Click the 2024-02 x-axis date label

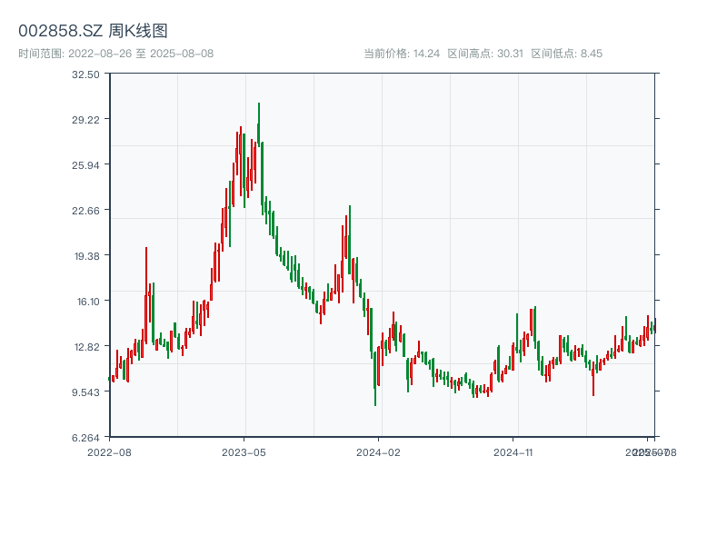click(x=378, y=451)
